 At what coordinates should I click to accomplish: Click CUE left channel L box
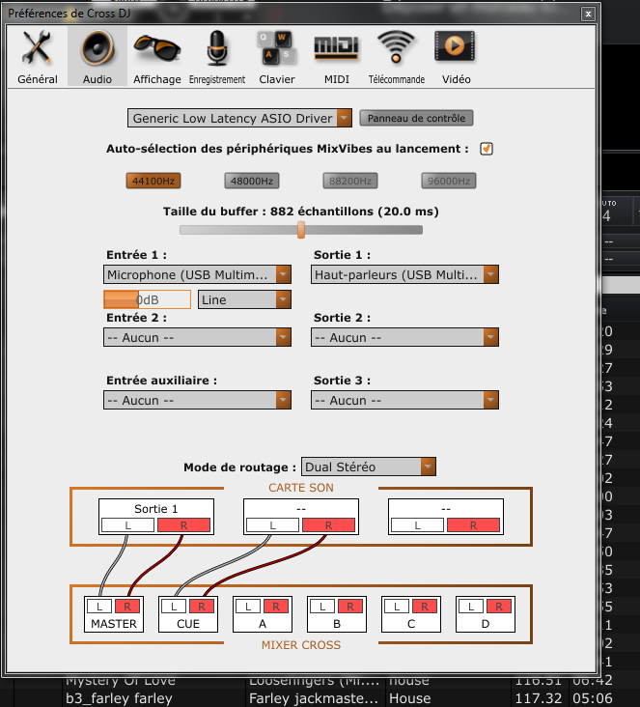point(174,607)
